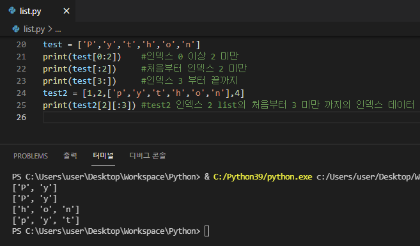The image size is (420, 246).
Task: Click the comment '#인덱스 3 부터 끝까지'
Action: pyautogui.click(x=189, y=81)
